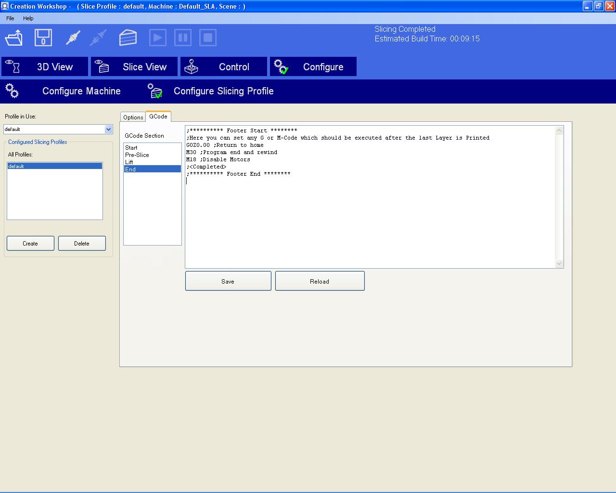Switch to 3D View
This screenshot has height=493, width=616.
(45, 67)
